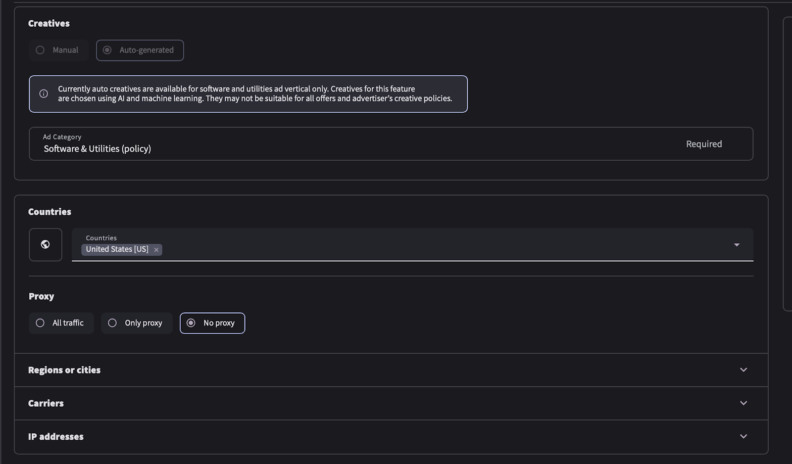Click the United States [US] chip label
This screenshot has width=792, height=464.
[117, 249]
